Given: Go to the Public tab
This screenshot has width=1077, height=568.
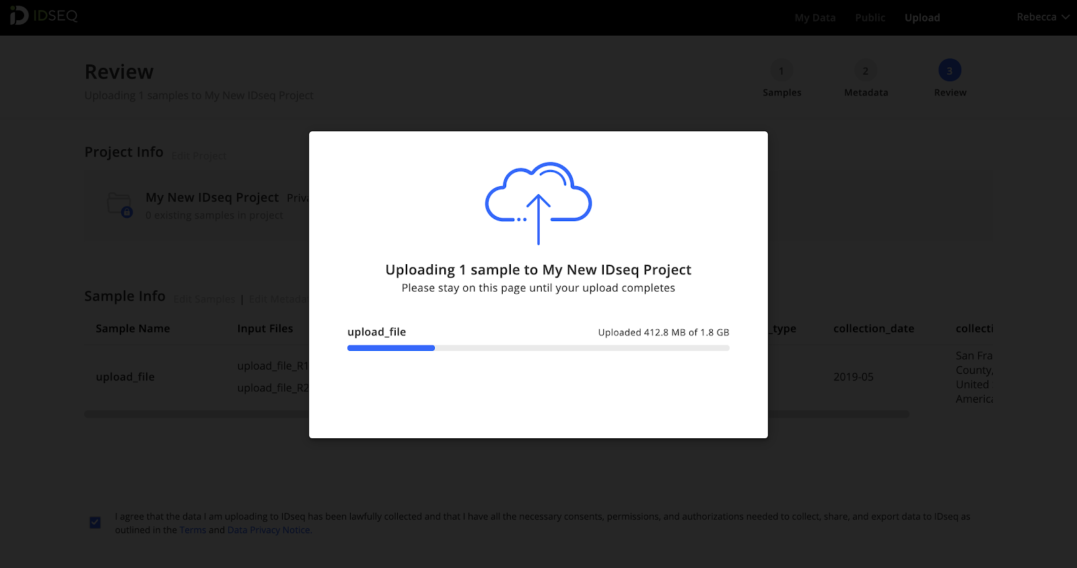Looking at the screenshot, I should pyautogui.click(x=870, y=17).
